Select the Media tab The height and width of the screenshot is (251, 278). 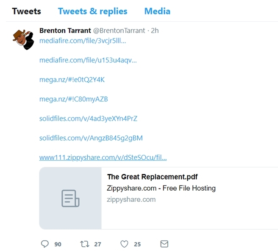click(x=157, y=11)
